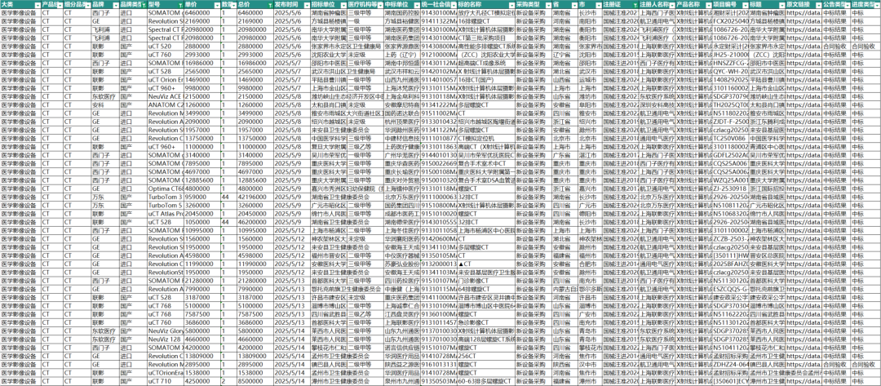This screenshot has width=881, height=386.
Task: Open the source link in TurboTom 5 row
Action: (804, 206)
